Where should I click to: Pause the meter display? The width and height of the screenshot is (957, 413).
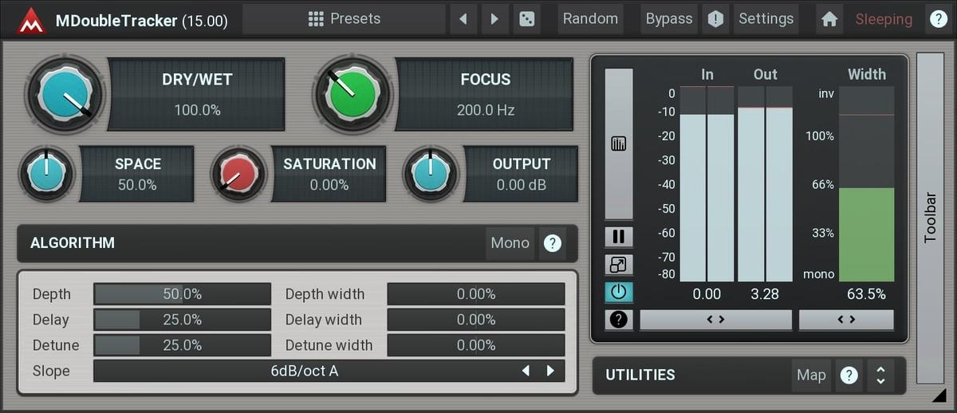(619, 237)
